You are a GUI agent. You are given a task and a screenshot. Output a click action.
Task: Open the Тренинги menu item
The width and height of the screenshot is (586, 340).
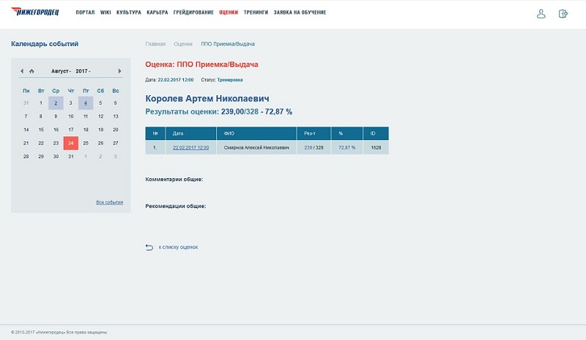pos(256,13)
